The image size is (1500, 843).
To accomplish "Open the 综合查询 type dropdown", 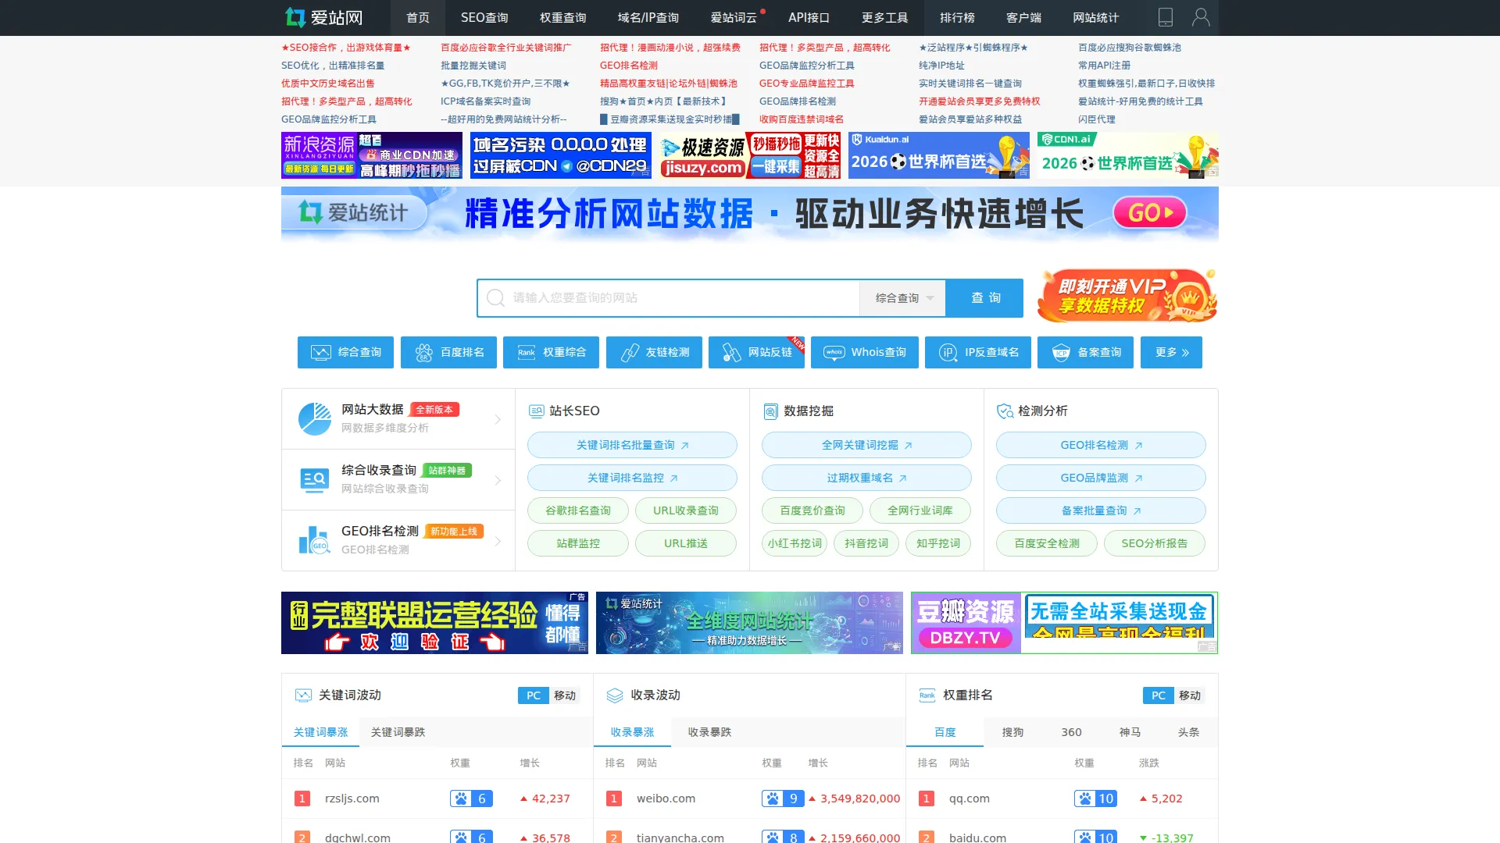I will click(x=902, y=298).
